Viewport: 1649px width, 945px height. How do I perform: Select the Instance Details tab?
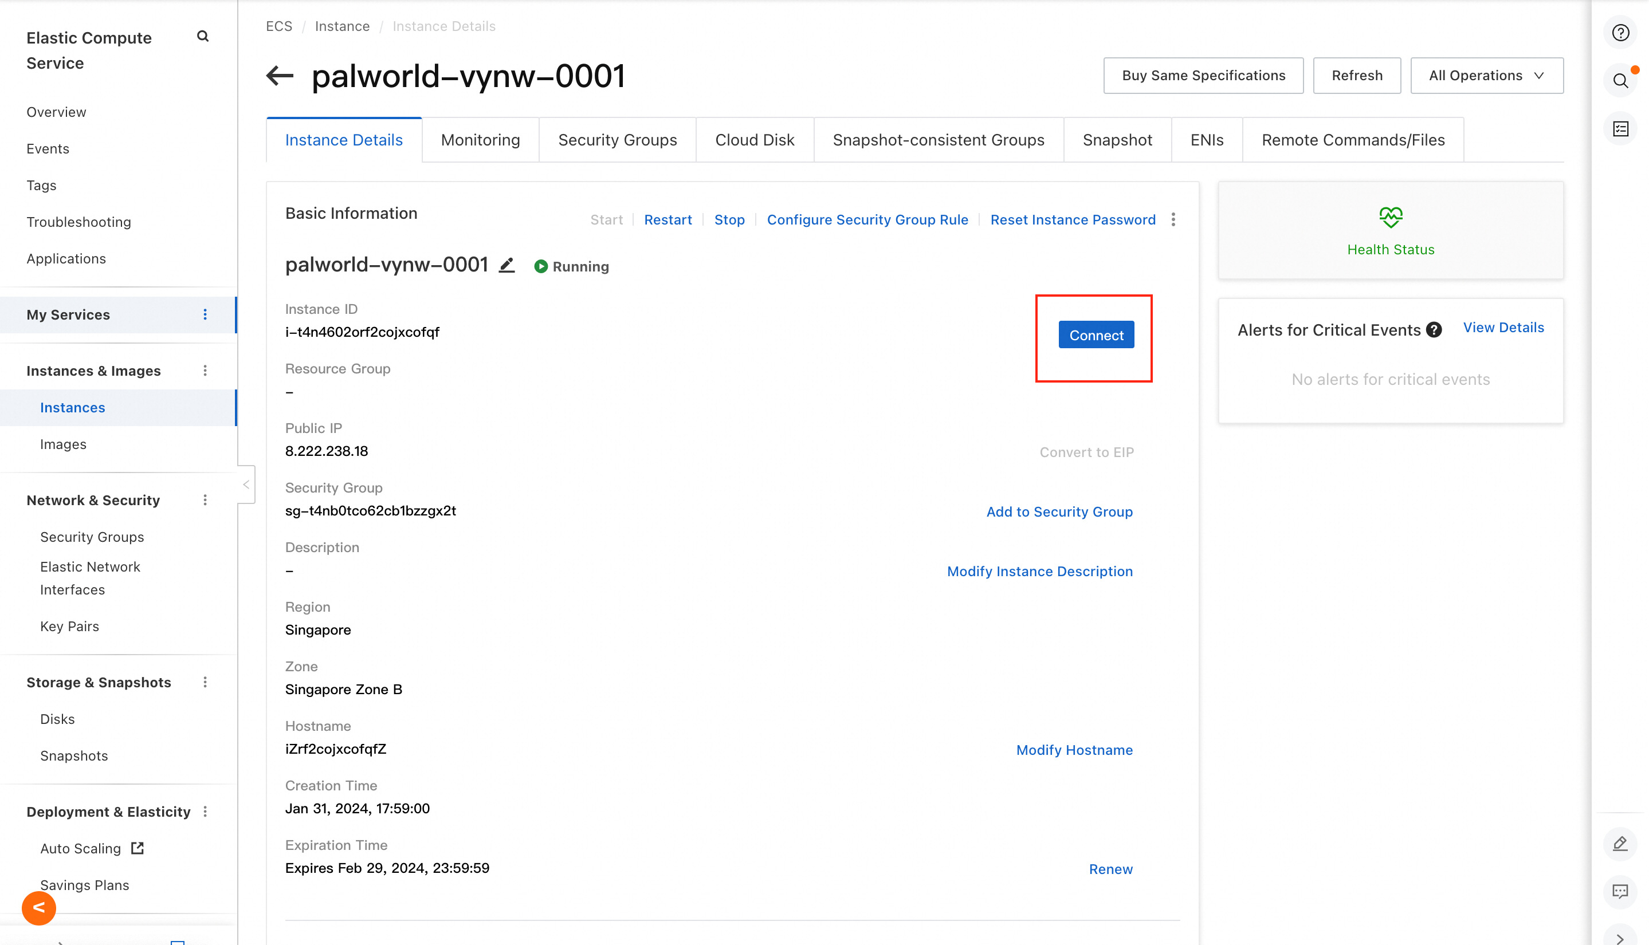pos(344,140)
